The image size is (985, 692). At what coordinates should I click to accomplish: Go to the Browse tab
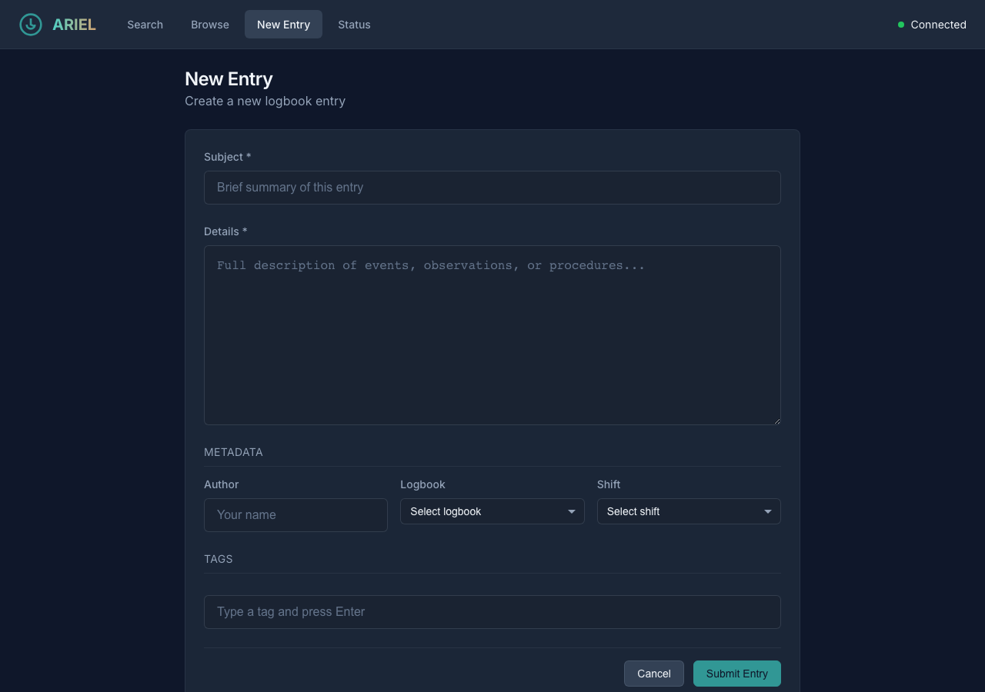pos(210,25)
